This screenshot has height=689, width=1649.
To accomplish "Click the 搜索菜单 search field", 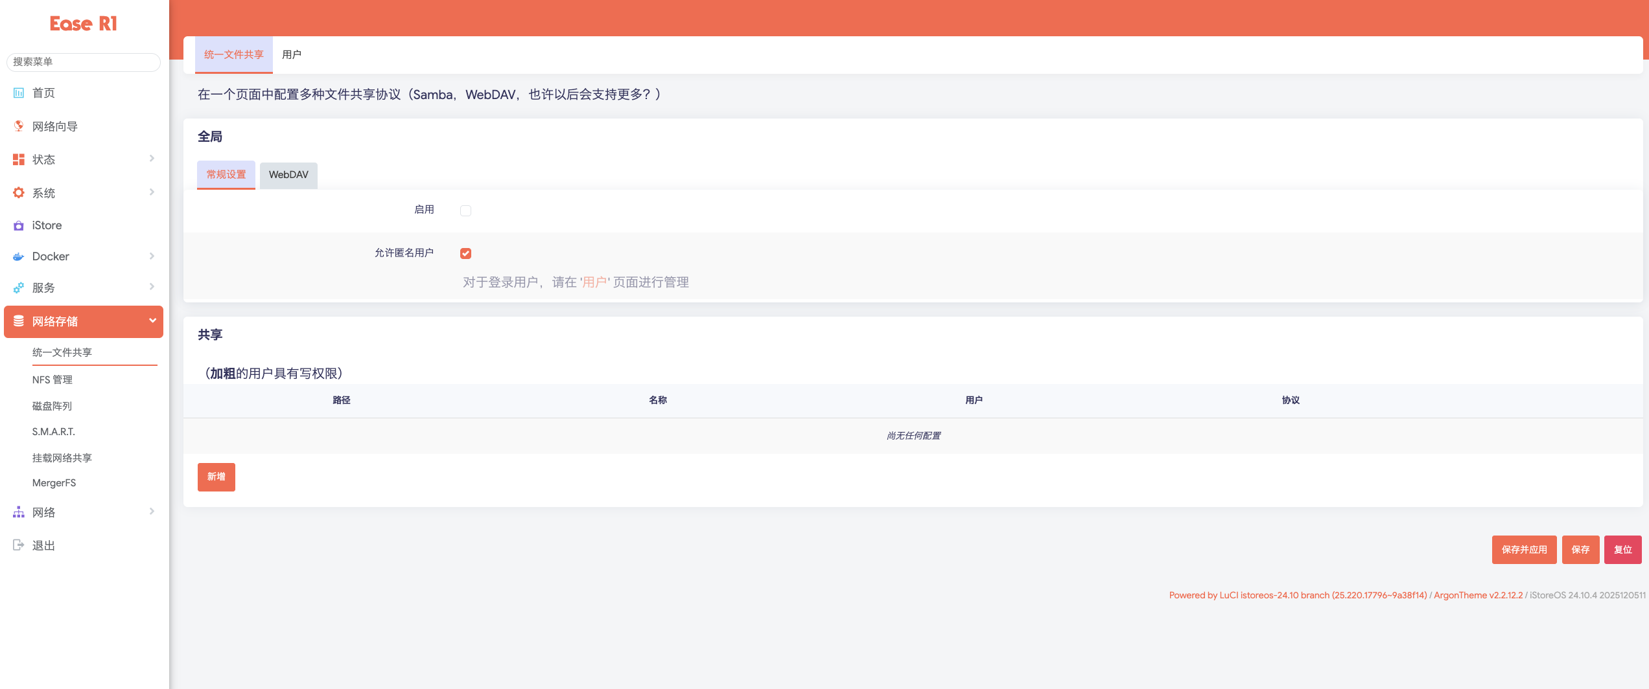I will tap(84, 62).
